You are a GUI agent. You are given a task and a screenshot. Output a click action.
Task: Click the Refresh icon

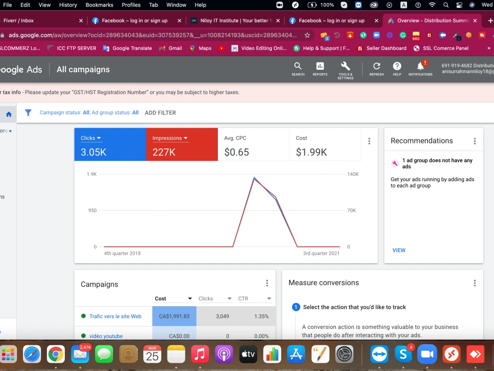pyautogui.click(x=376, y=69)
